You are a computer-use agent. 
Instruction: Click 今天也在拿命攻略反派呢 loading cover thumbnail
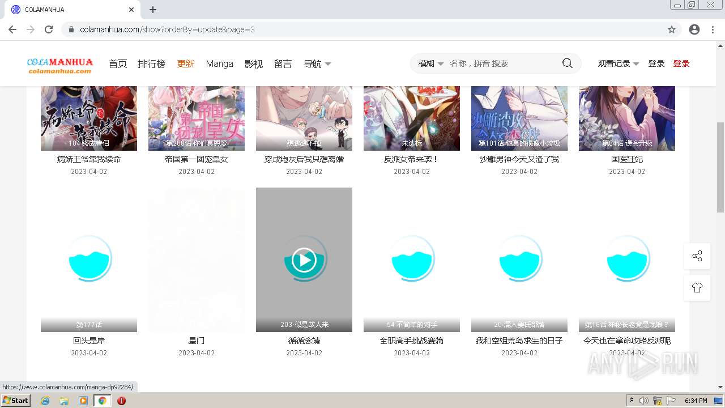click(627, 260)
